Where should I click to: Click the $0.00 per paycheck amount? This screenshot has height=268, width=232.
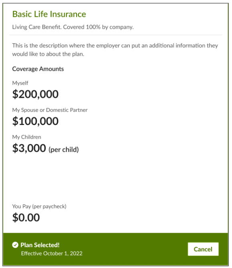click(26, 218)
